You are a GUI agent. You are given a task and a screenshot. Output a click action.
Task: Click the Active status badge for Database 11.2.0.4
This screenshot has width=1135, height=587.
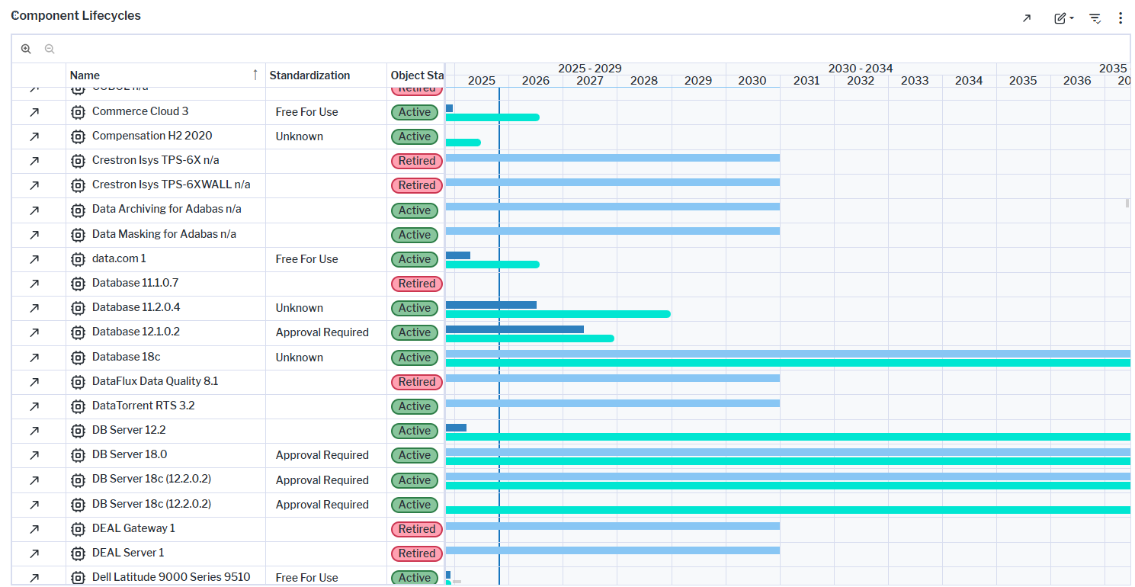414,308
